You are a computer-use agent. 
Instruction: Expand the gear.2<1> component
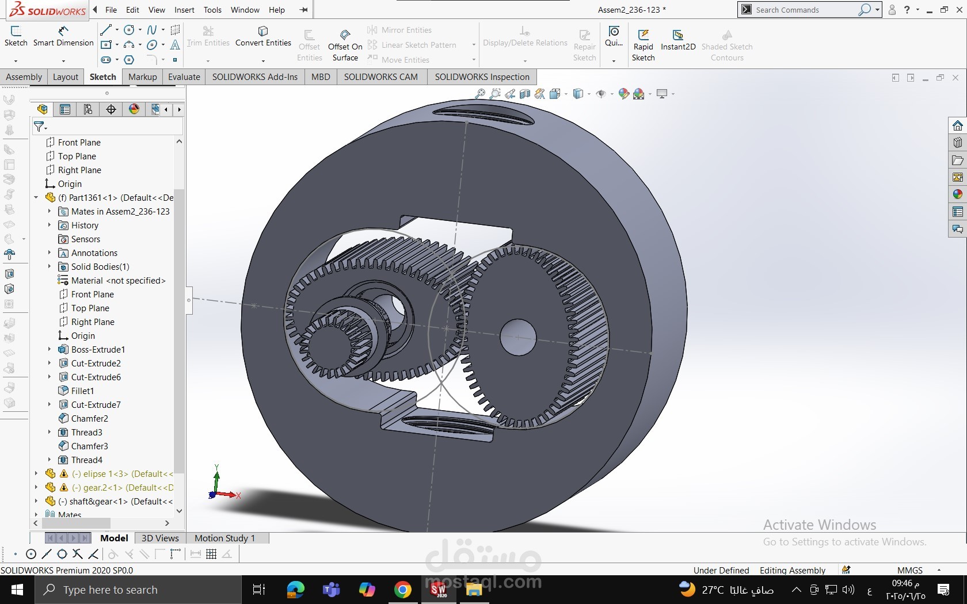(x=36, y=487)
